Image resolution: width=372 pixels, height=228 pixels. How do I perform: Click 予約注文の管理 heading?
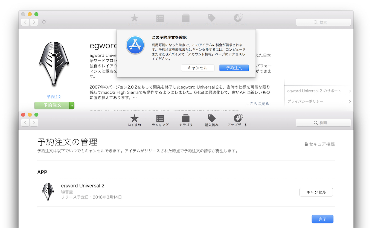pos(67,142)
